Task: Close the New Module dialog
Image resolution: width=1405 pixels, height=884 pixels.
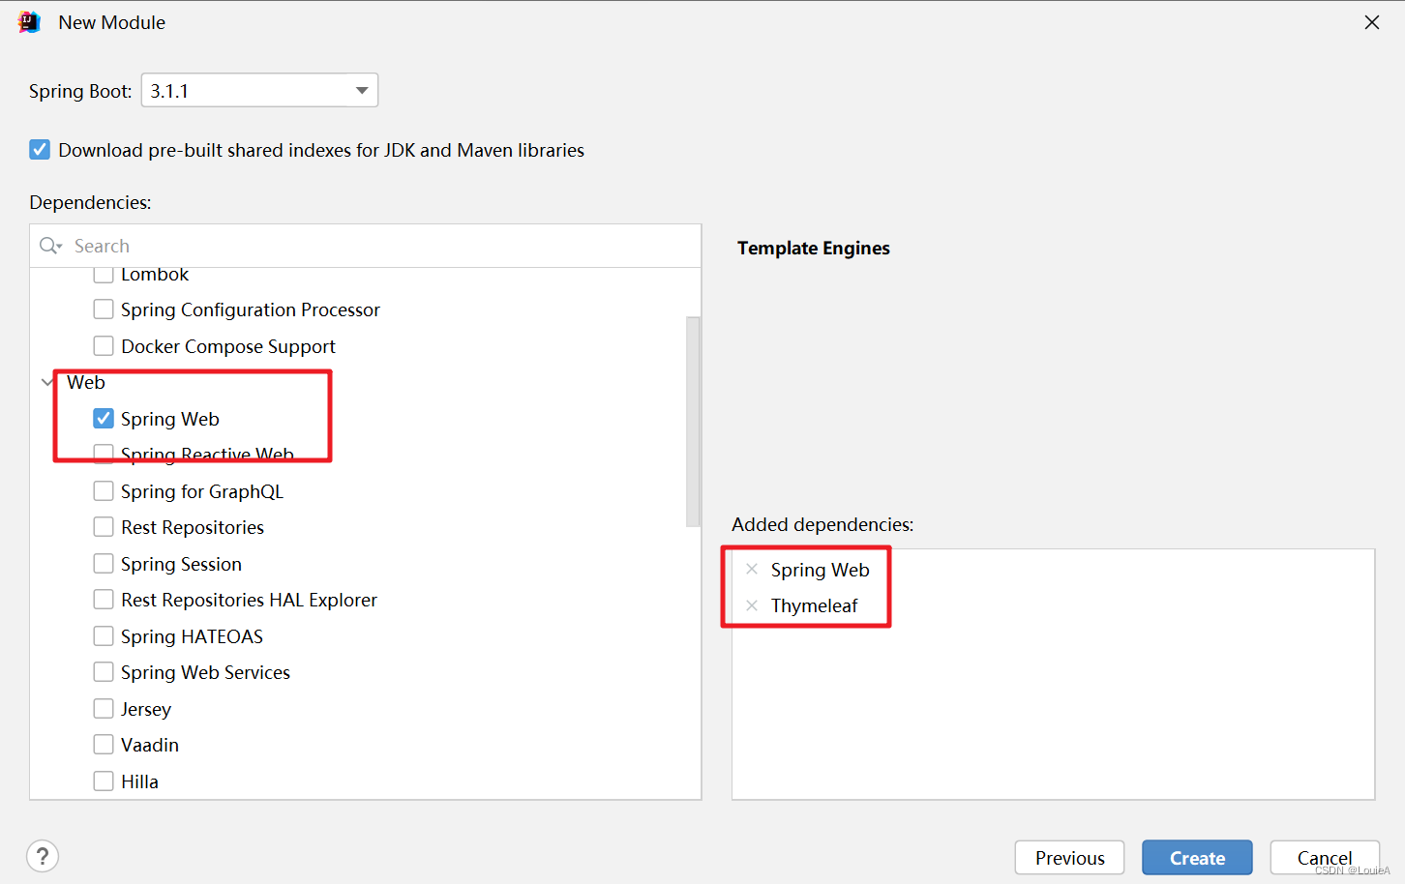Action: click(x=1372, y=22)
